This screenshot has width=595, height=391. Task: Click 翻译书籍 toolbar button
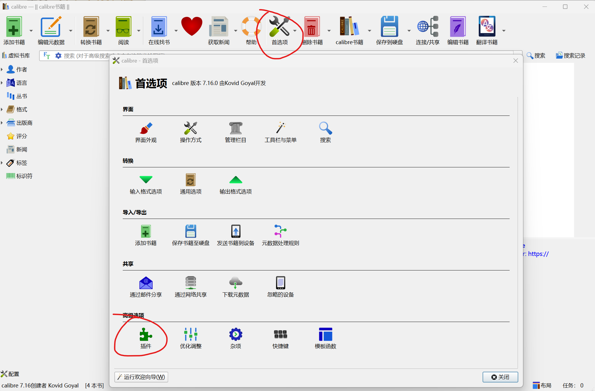(x=487, y=31)
